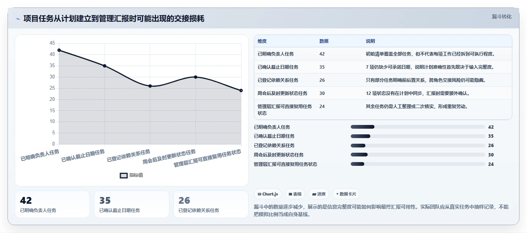Viewport: 527px width, 233px height.
Task: Click the 已确认截止日期任务 label in progress list
Action: coord(274,136)
